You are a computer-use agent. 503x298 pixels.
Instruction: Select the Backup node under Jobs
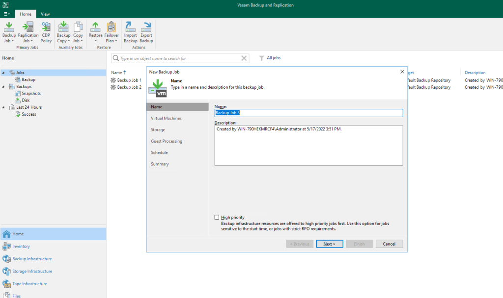coord(28,80)
